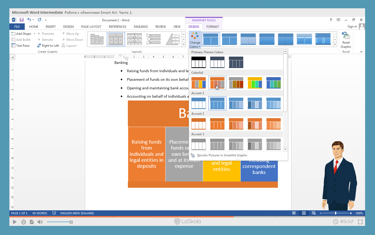Switch to the SmartArt FORMAT tab
This screenshot has height=235, width=375.
coord(213,27)
